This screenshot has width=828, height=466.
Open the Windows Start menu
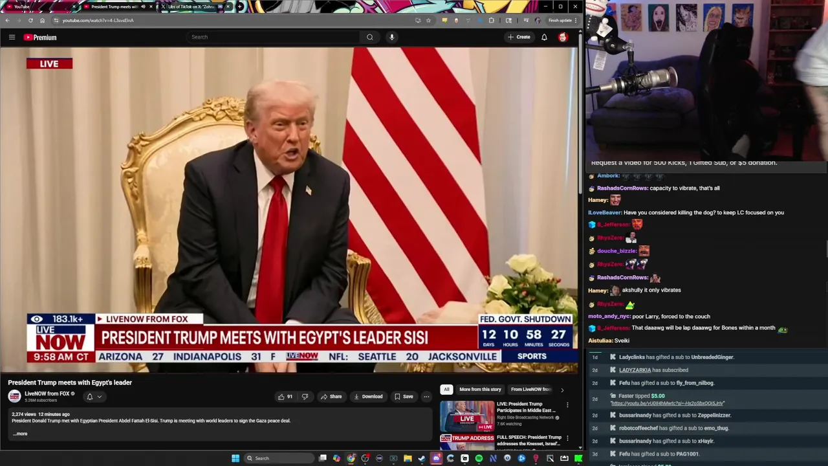coord(235,458)
